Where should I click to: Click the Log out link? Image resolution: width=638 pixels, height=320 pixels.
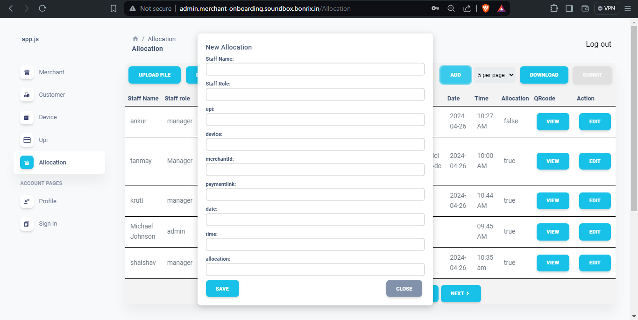coord(598,44)
